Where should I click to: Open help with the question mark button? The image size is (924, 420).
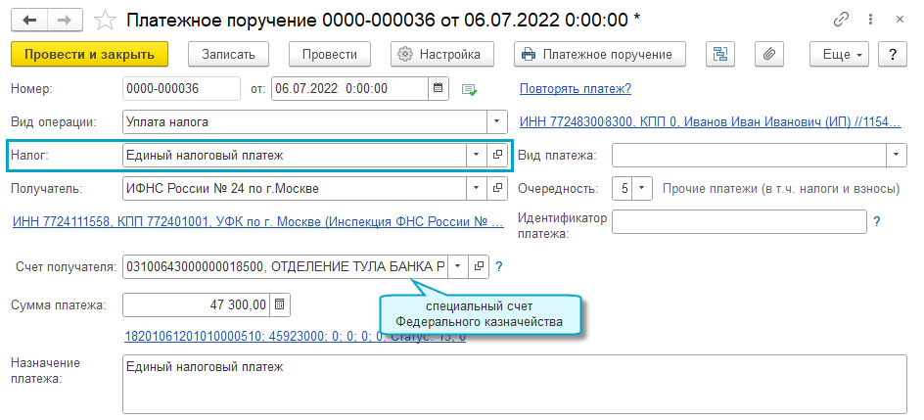(x=892, y=54)
